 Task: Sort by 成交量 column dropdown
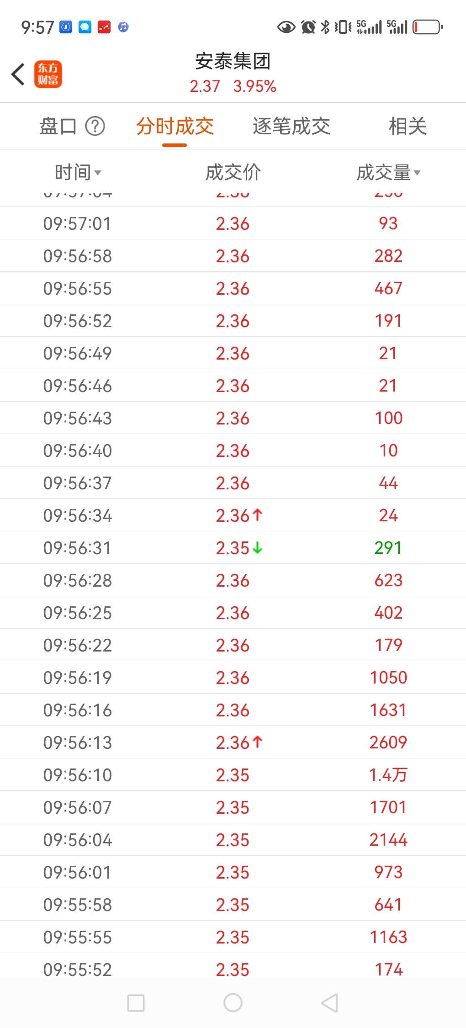tap(388, 173)
